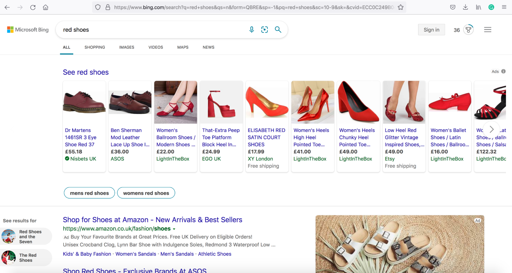Click the Nisbets UK seller name
512x273 pixels.
(x=83, y=159)
